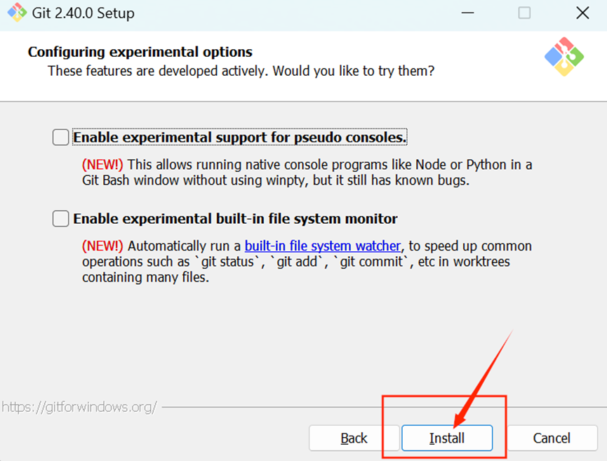This screenshot has width=607, height=461.
Task: Open the gitforwindows.org link
Action: [79, 407]
